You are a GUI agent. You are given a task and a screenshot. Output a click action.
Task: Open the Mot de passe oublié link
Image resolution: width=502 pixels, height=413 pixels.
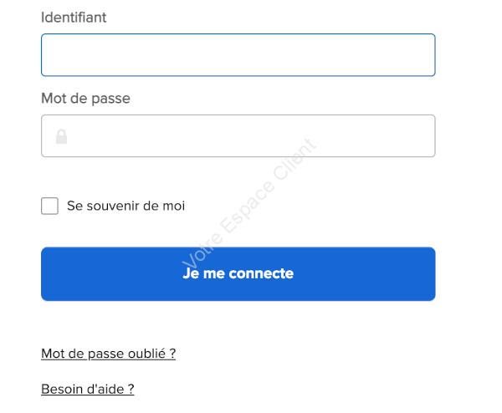point(109,354)
